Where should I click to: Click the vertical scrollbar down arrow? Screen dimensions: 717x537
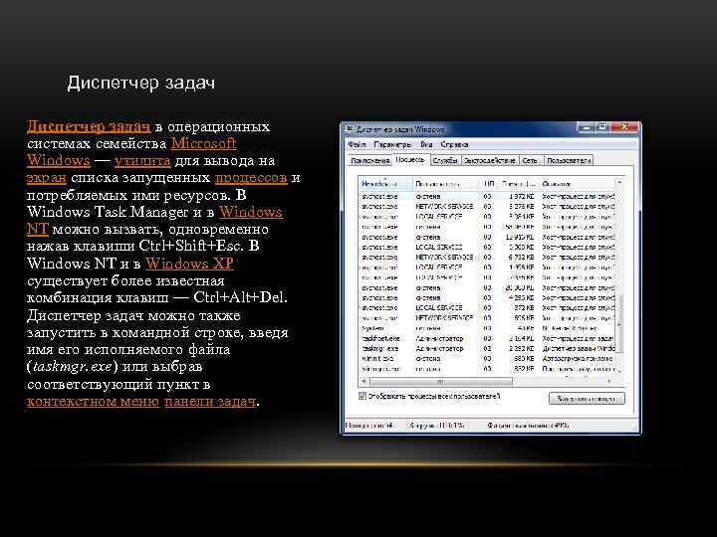point(619,370)
